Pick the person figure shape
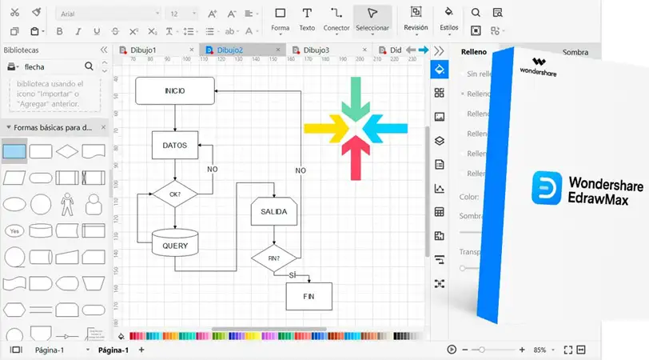 [x=66, y=204]
